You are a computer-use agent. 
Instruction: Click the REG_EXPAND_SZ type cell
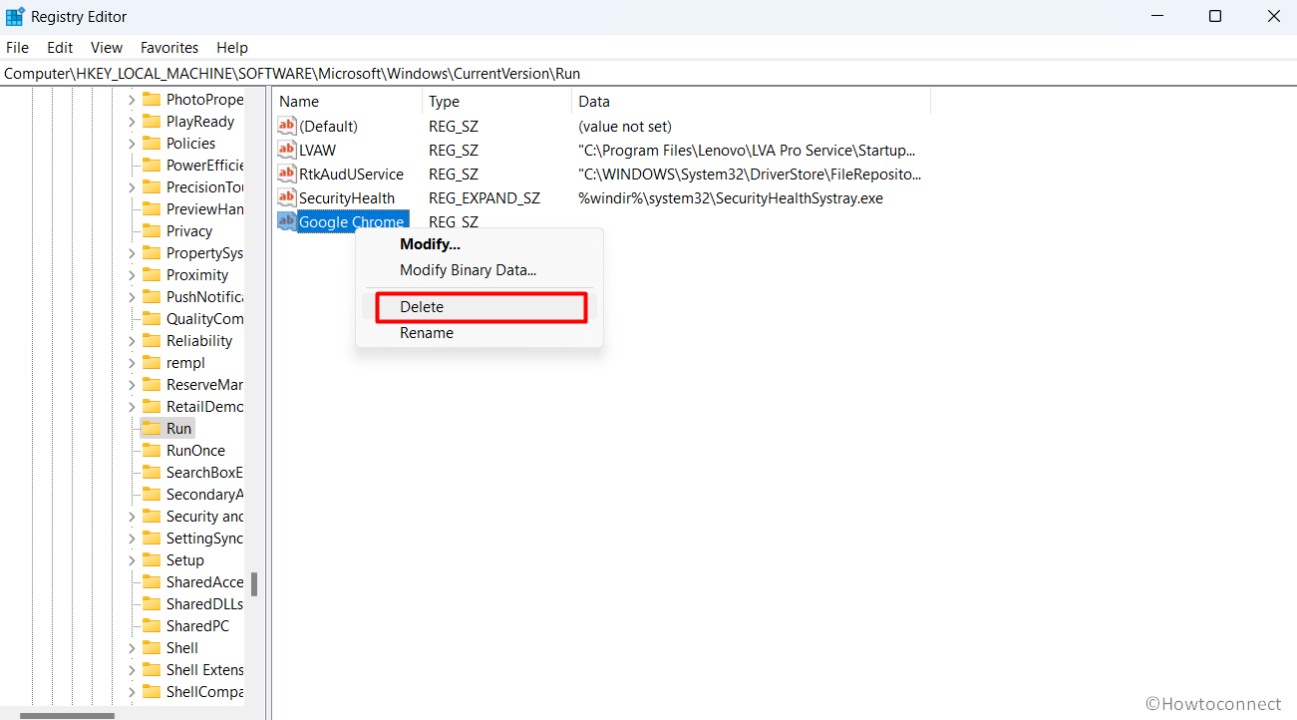coord(485,197)
